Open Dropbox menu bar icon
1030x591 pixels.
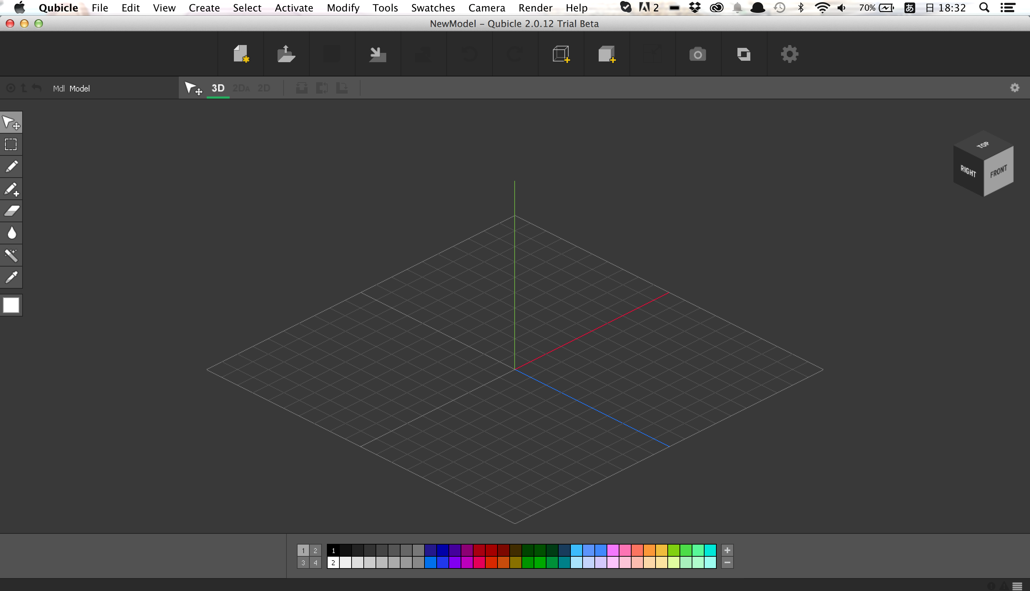click(x=695, y=8)
